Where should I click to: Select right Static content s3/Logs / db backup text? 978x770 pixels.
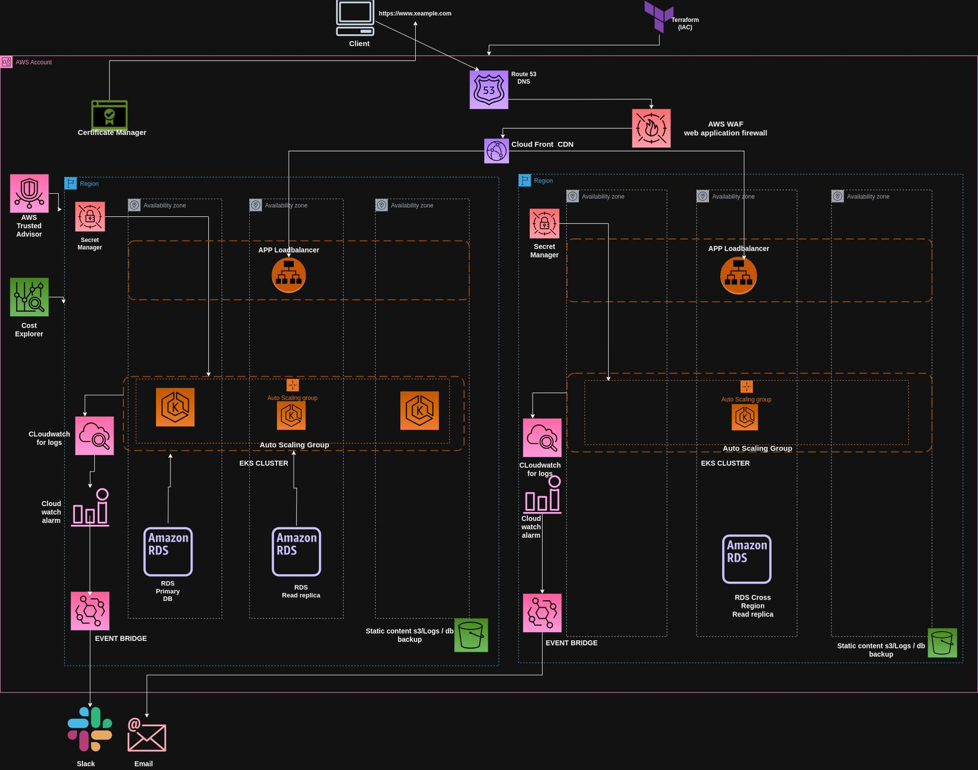[881, 650]
